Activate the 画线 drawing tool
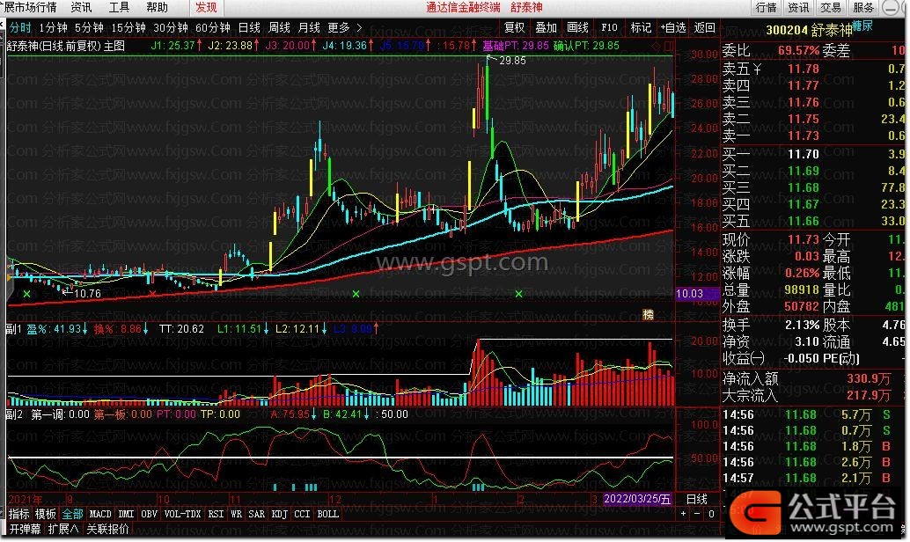This screenshot has width=910, height=542. tap(577, 27)
